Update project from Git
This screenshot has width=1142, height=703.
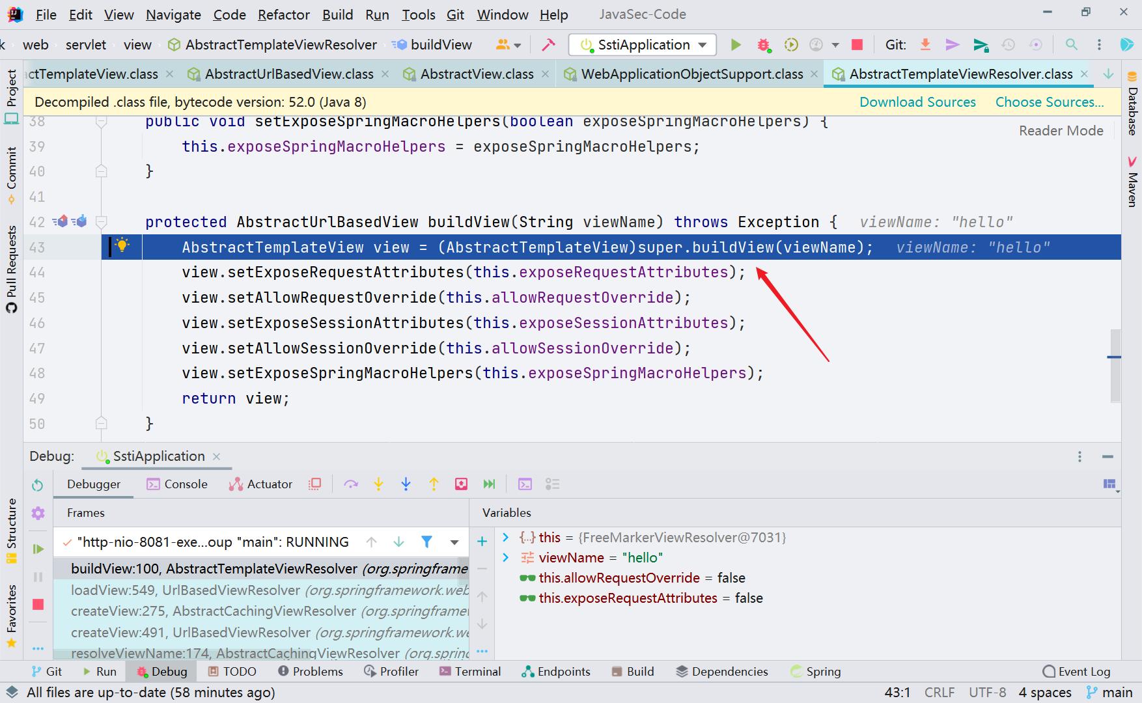pyautogui.click(x=925, y=44)
